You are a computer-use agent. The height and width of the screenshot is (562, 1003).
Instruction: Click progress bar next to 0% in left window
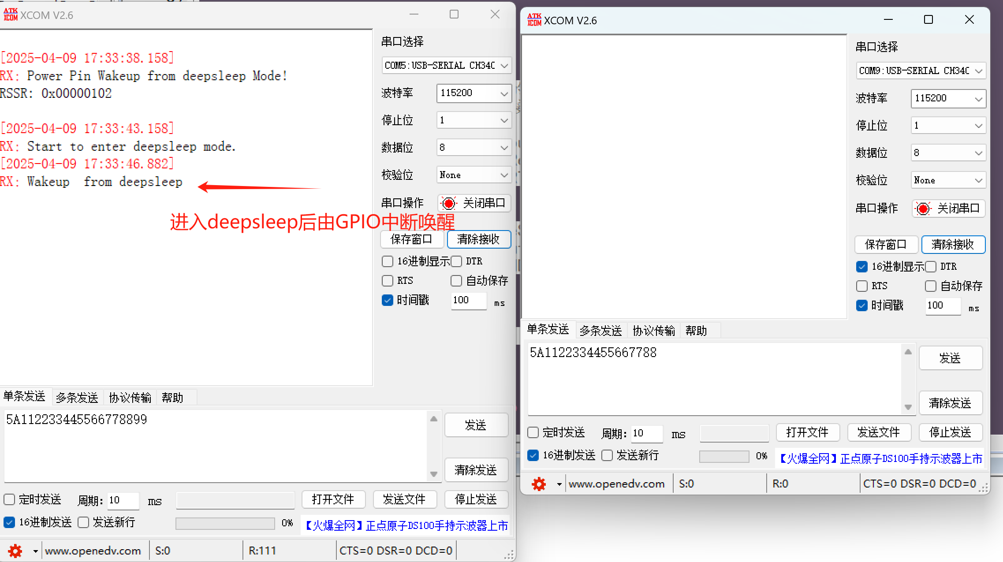click(x=225, y=523)
